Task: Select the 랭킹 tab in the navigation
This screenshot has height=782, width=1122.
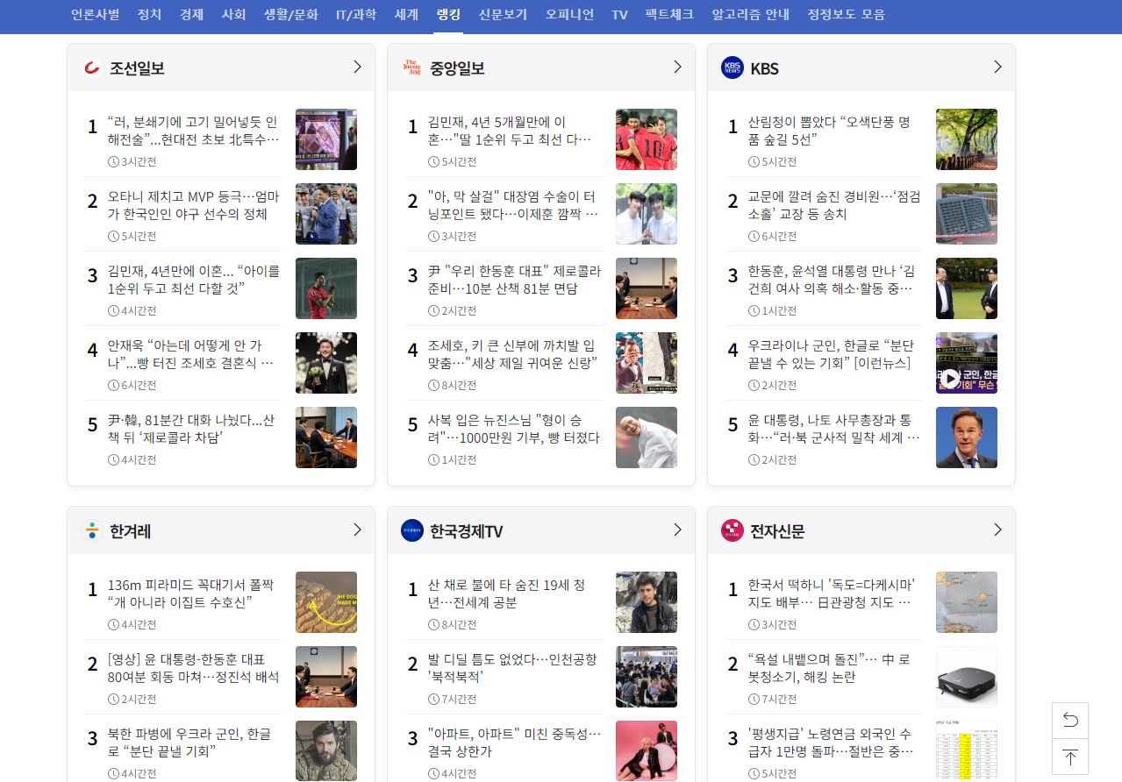Action: click(448, 15)
